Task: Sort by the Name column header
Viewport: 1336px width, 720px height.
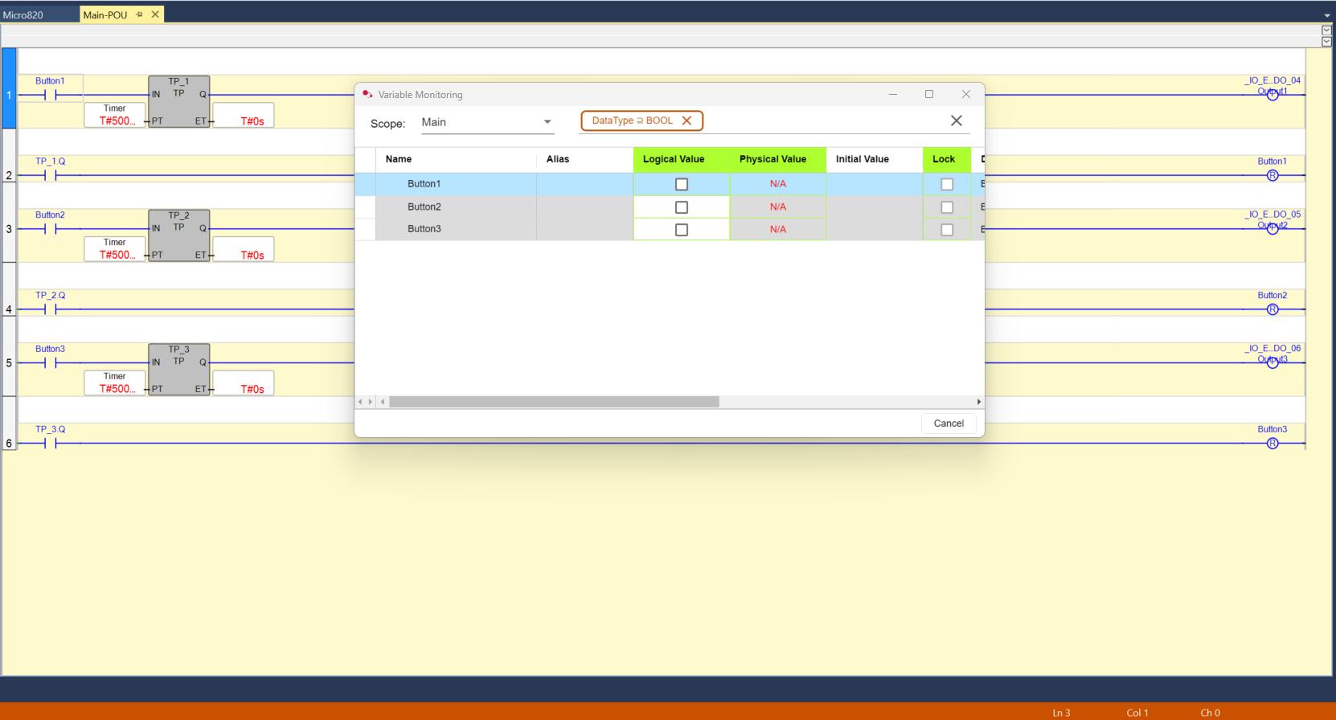Action: (x=399, y=159)
